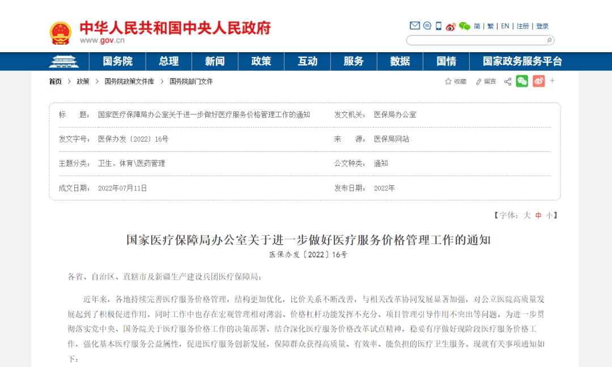Switch language to EN

click(x=504, y=25)
